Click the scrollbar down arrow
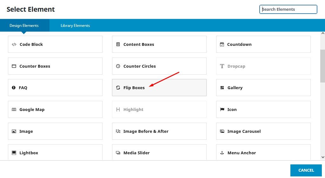Screen dimensions: 325x178 [x=322, y=157]
